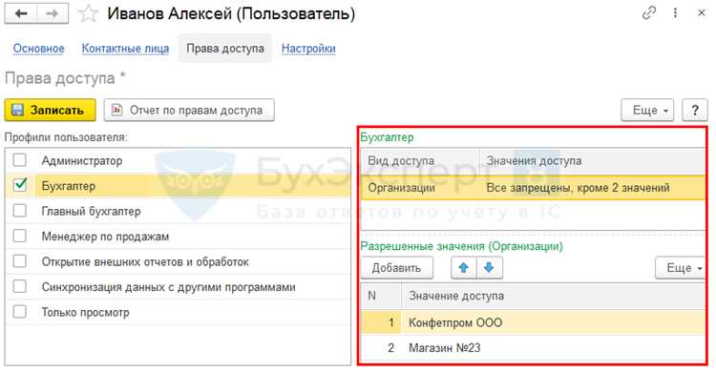Select the Организации access type cell
Image resolution: width=716 pixels, height=372 pixels.
click(x=420, y=188)
